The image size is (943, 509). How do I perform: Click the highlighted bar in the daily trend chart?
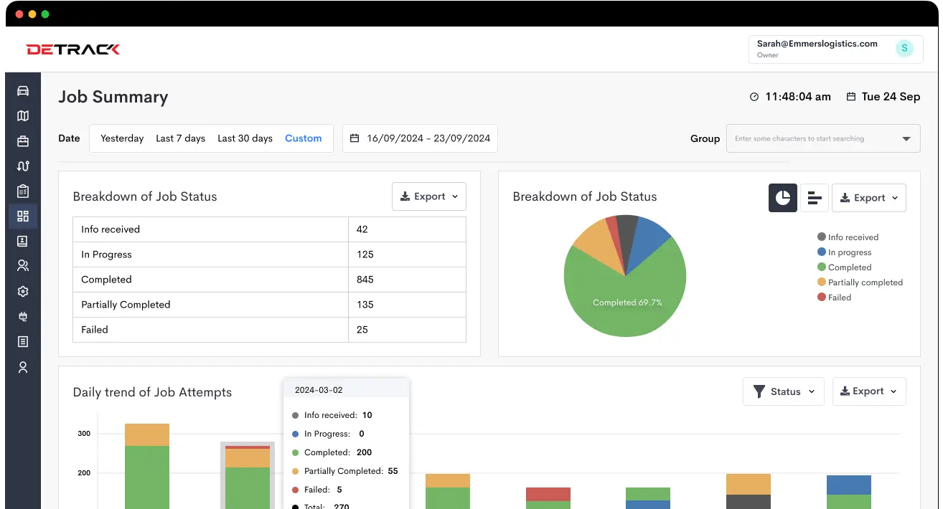(248, 477)
